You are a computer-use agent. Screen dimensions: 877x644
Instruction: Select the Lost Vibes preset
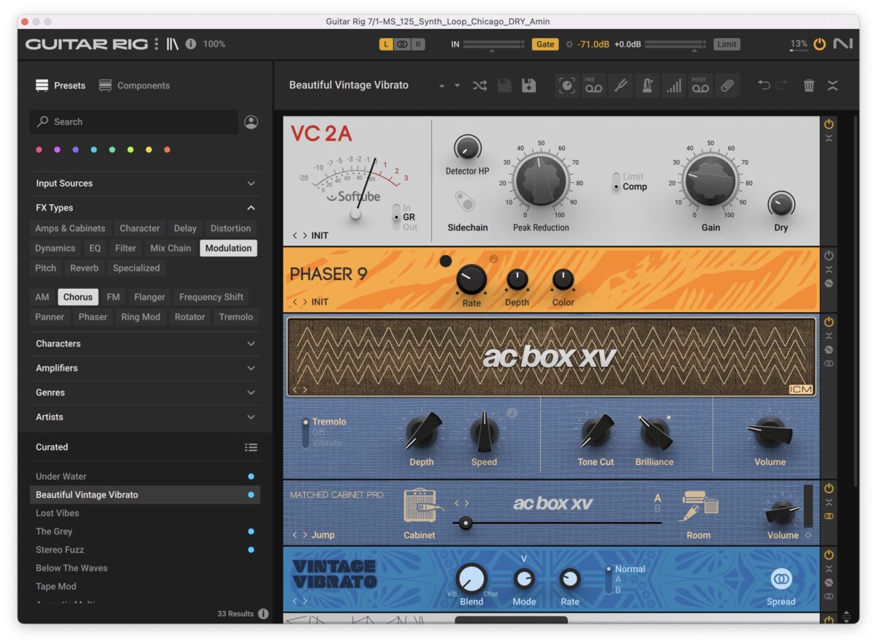coord(58,512)
